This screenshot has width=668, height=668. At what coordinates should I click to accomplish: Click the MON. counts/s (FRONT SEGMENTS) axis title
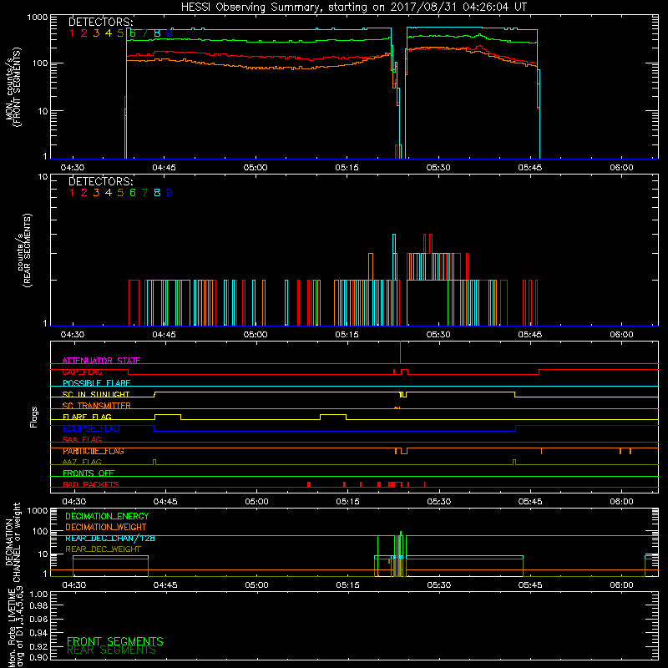click(13, 87)
